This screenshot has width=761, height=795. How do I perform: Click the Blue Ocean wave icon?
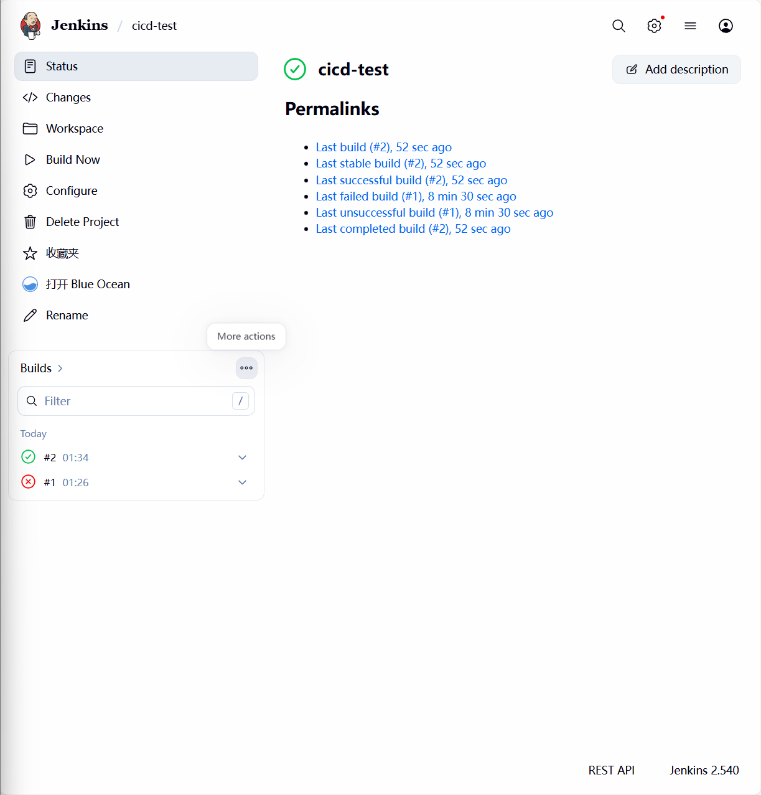pos(30,284)
